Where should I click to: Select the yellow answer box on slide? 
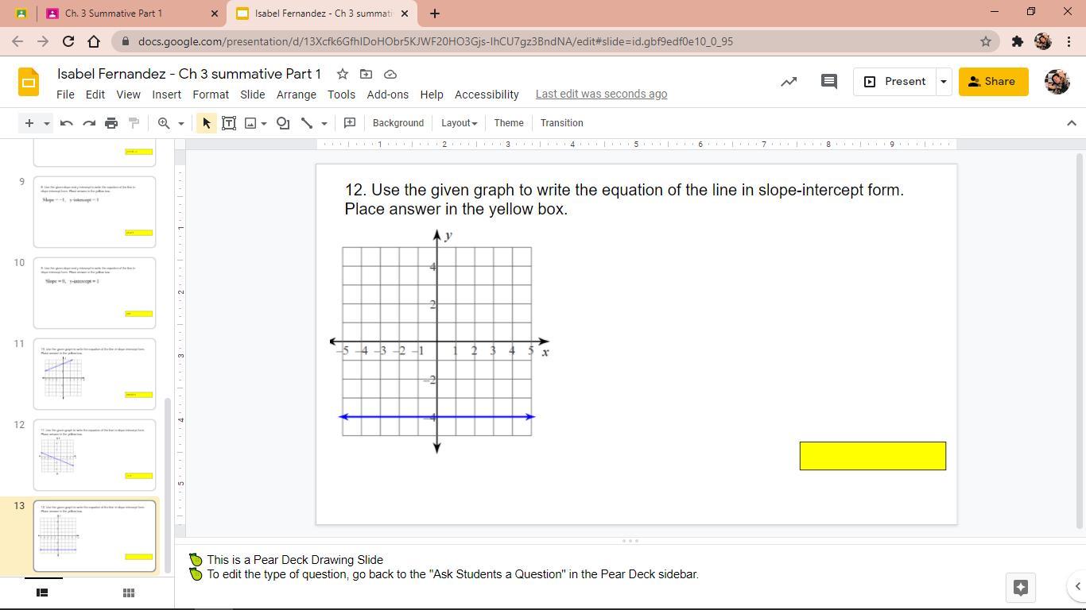coord(873,456)
